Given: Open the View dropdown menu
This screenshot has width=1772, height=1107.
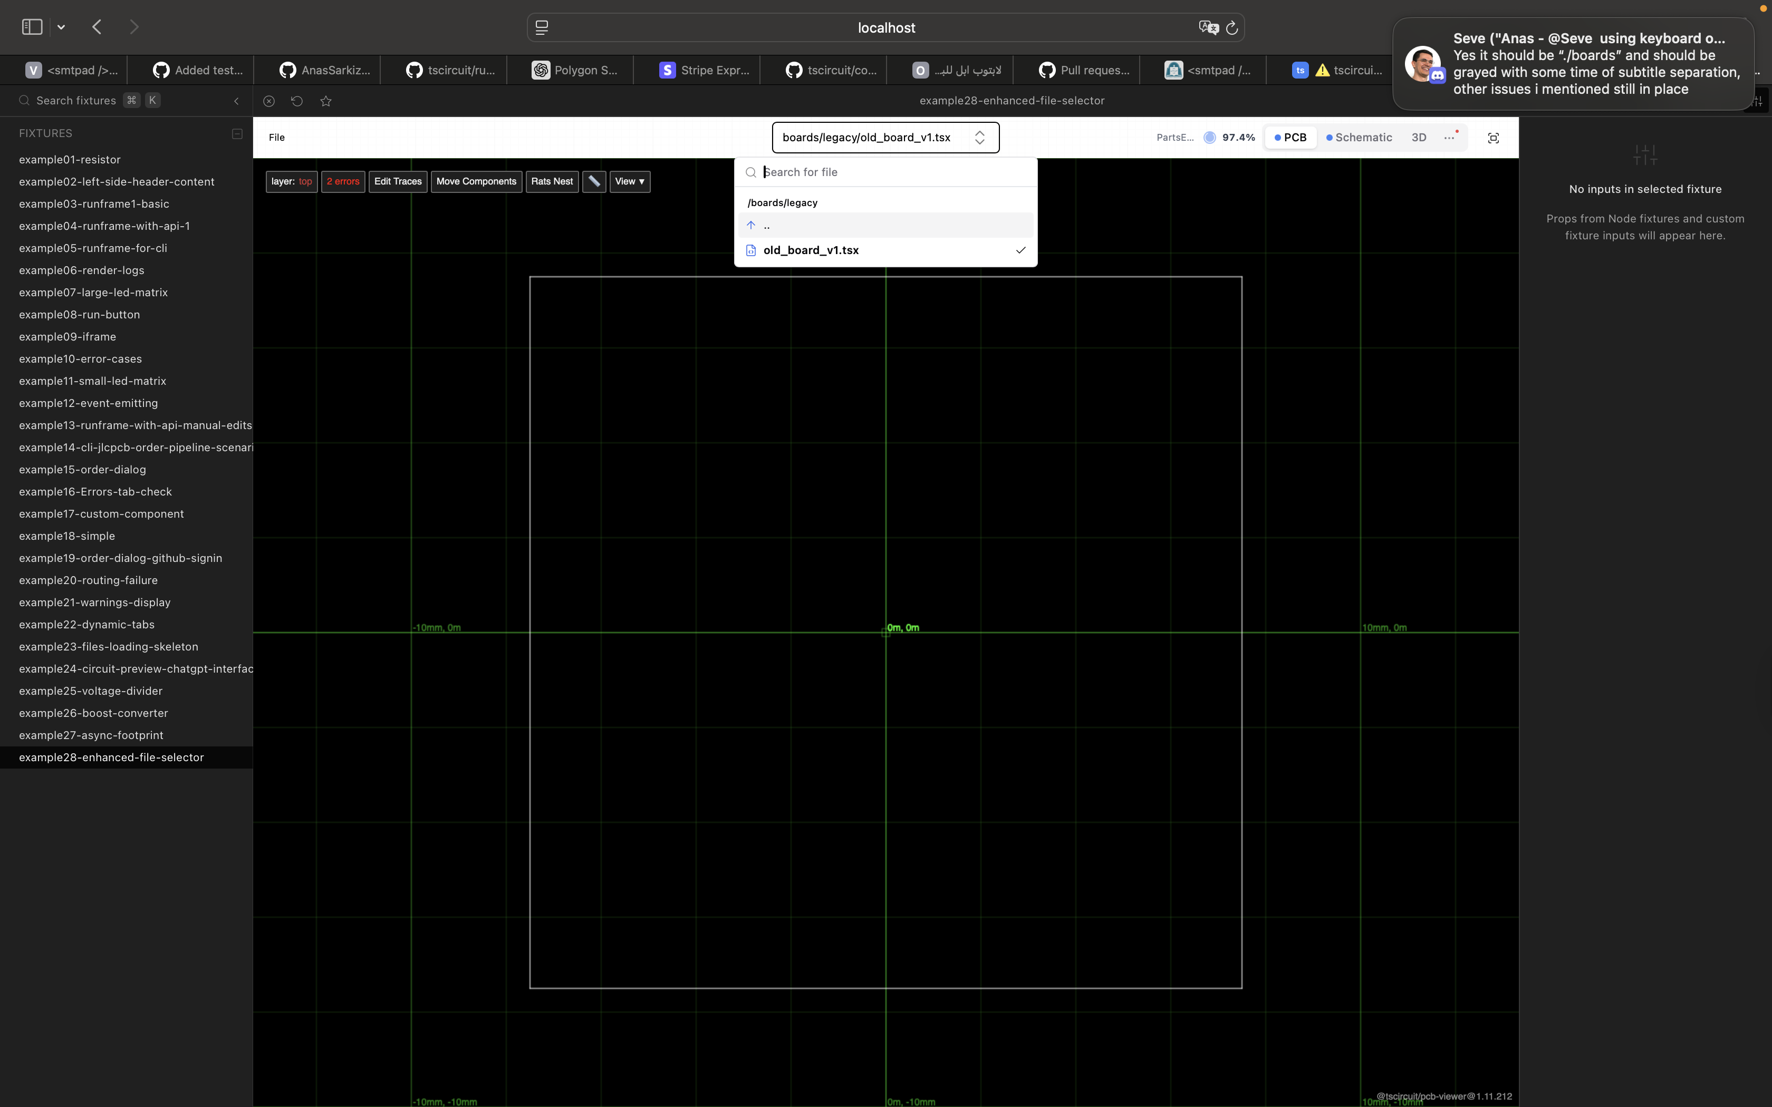Looking at the screenshot, I should pyautogui.click(x=629, y=181).
